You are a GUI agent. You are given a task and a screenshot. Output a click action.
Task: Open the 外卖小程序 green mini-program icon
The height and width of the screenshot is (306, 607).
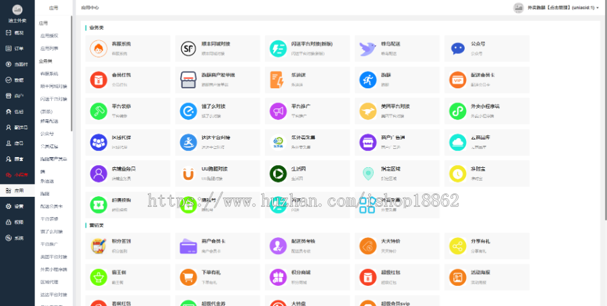point(458,111)
